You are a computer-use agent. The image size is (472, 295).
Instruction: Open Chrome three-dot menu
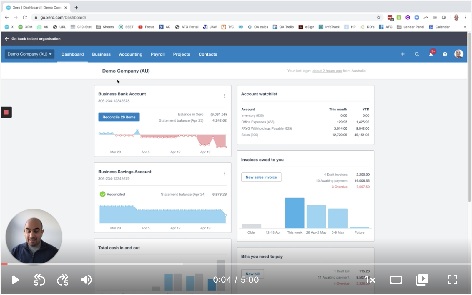[465, 17]
